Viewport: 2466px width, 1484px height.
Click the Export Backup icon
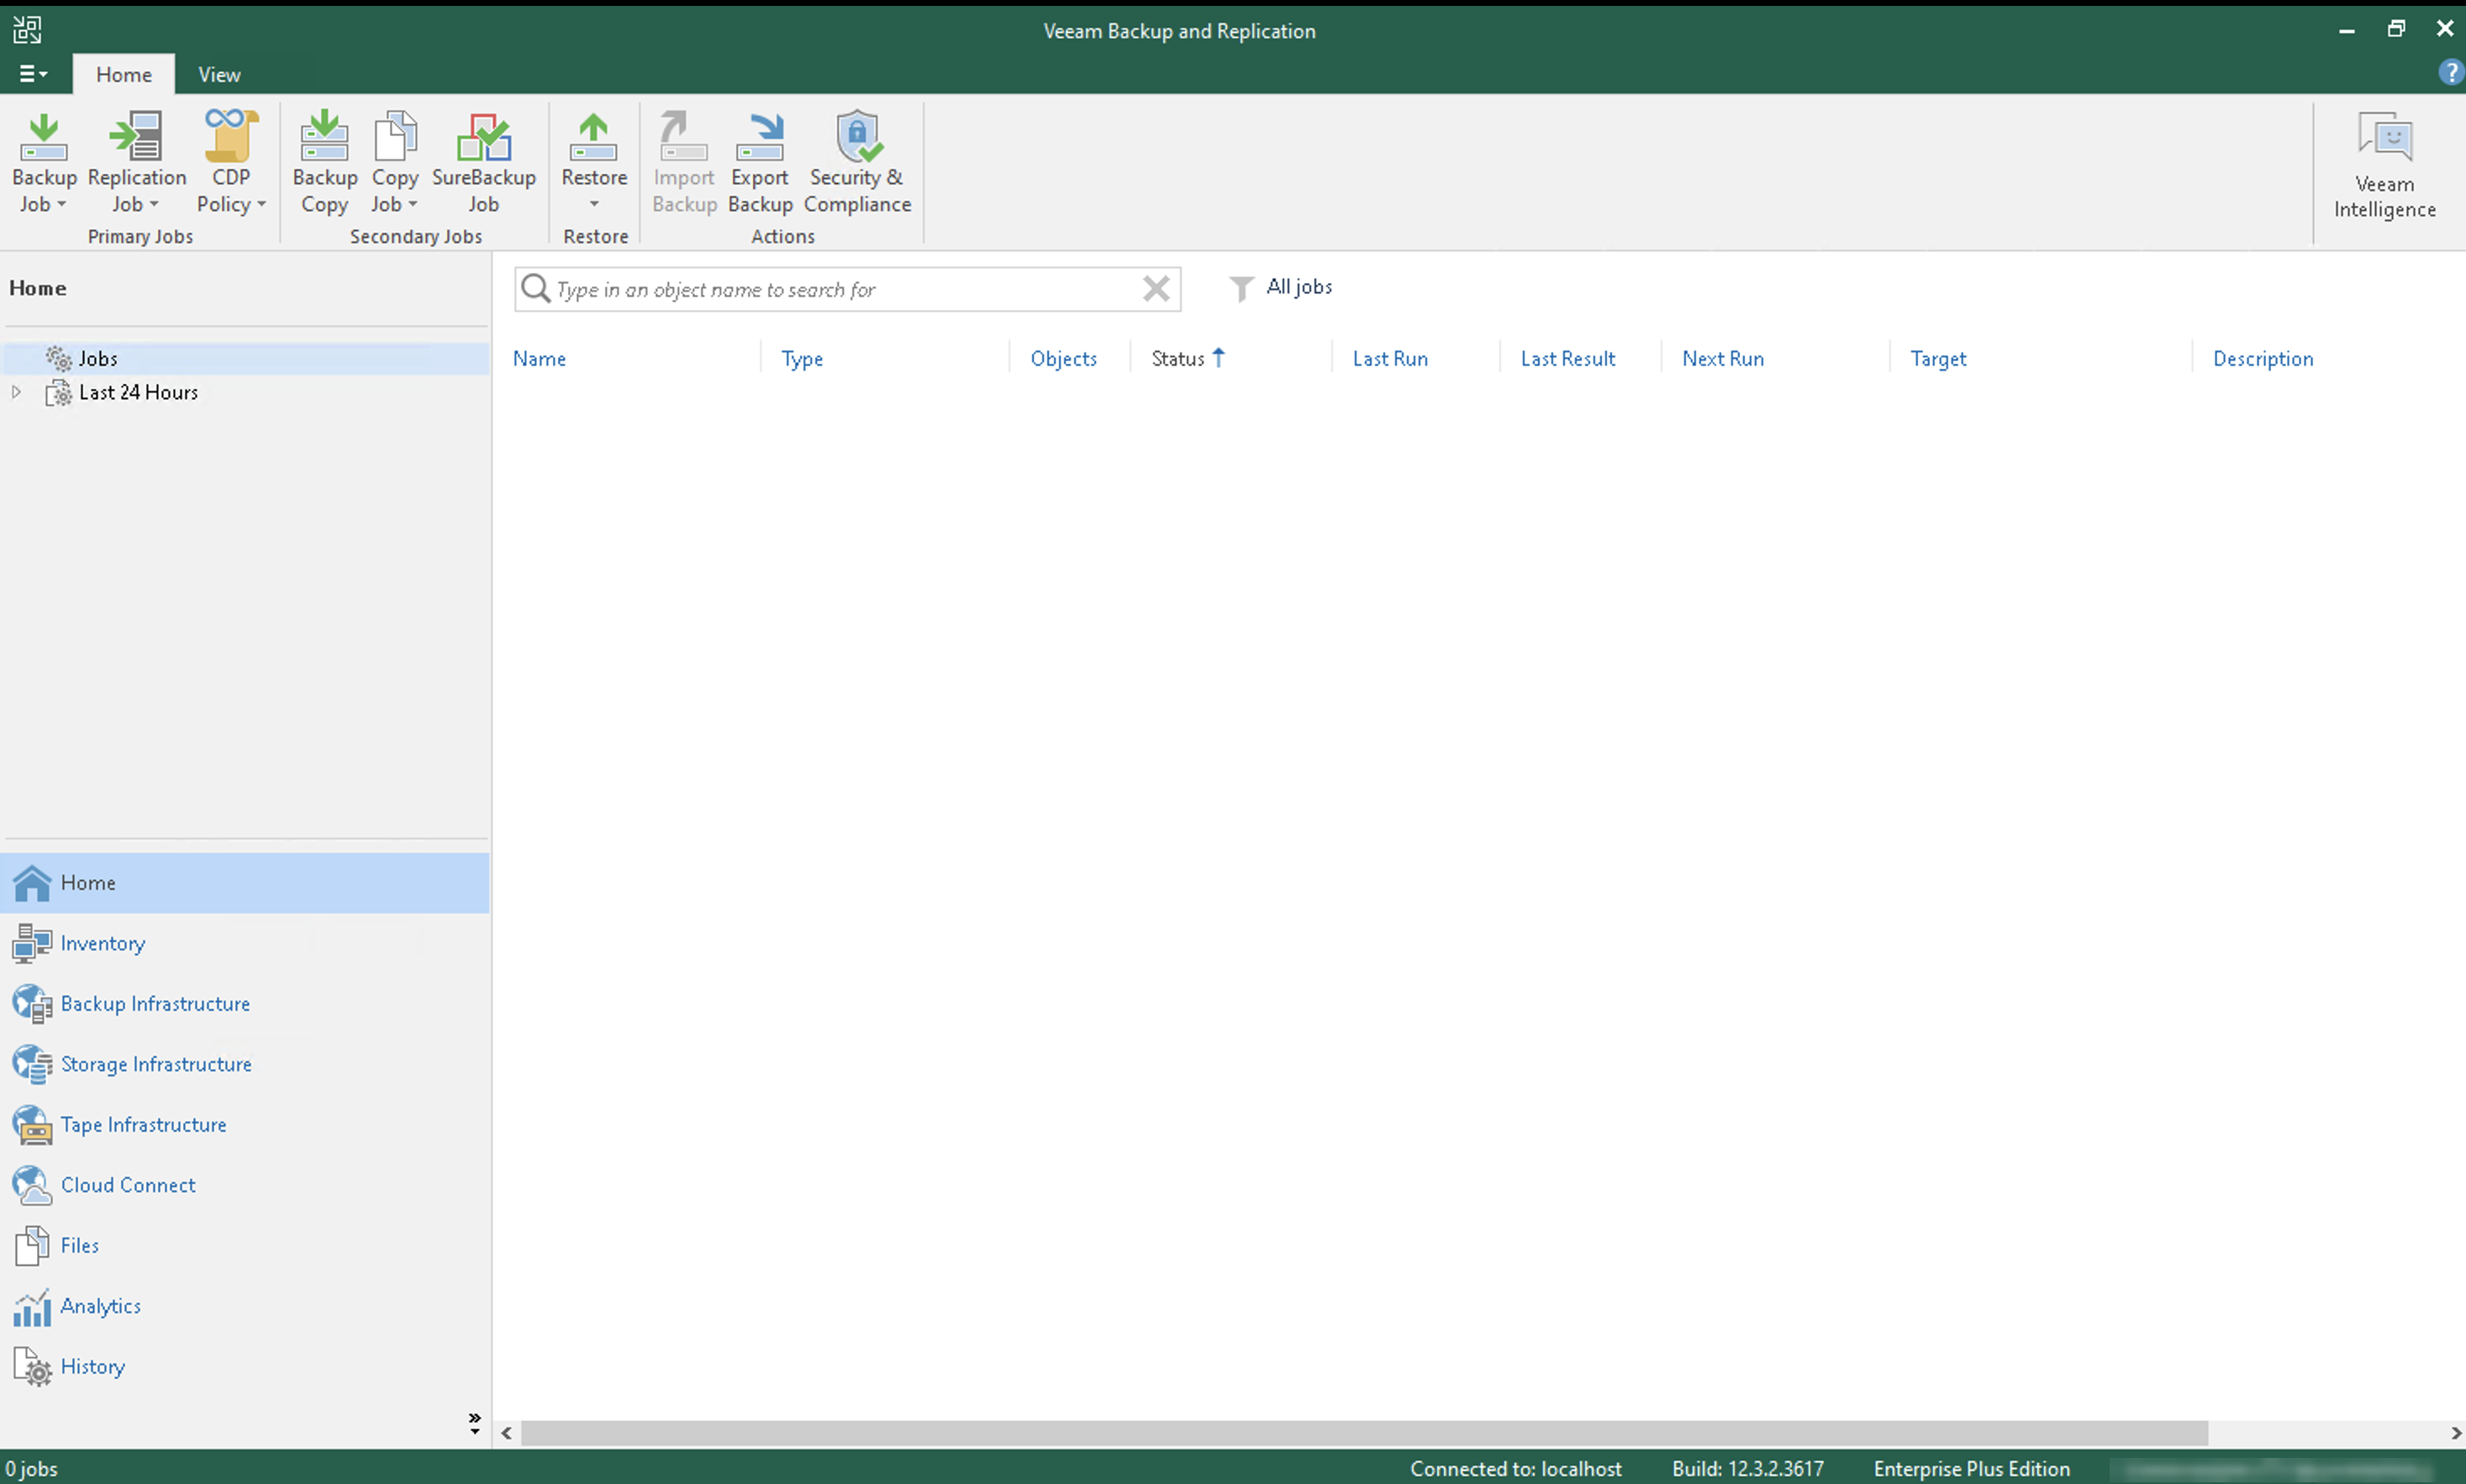(760, 137)
